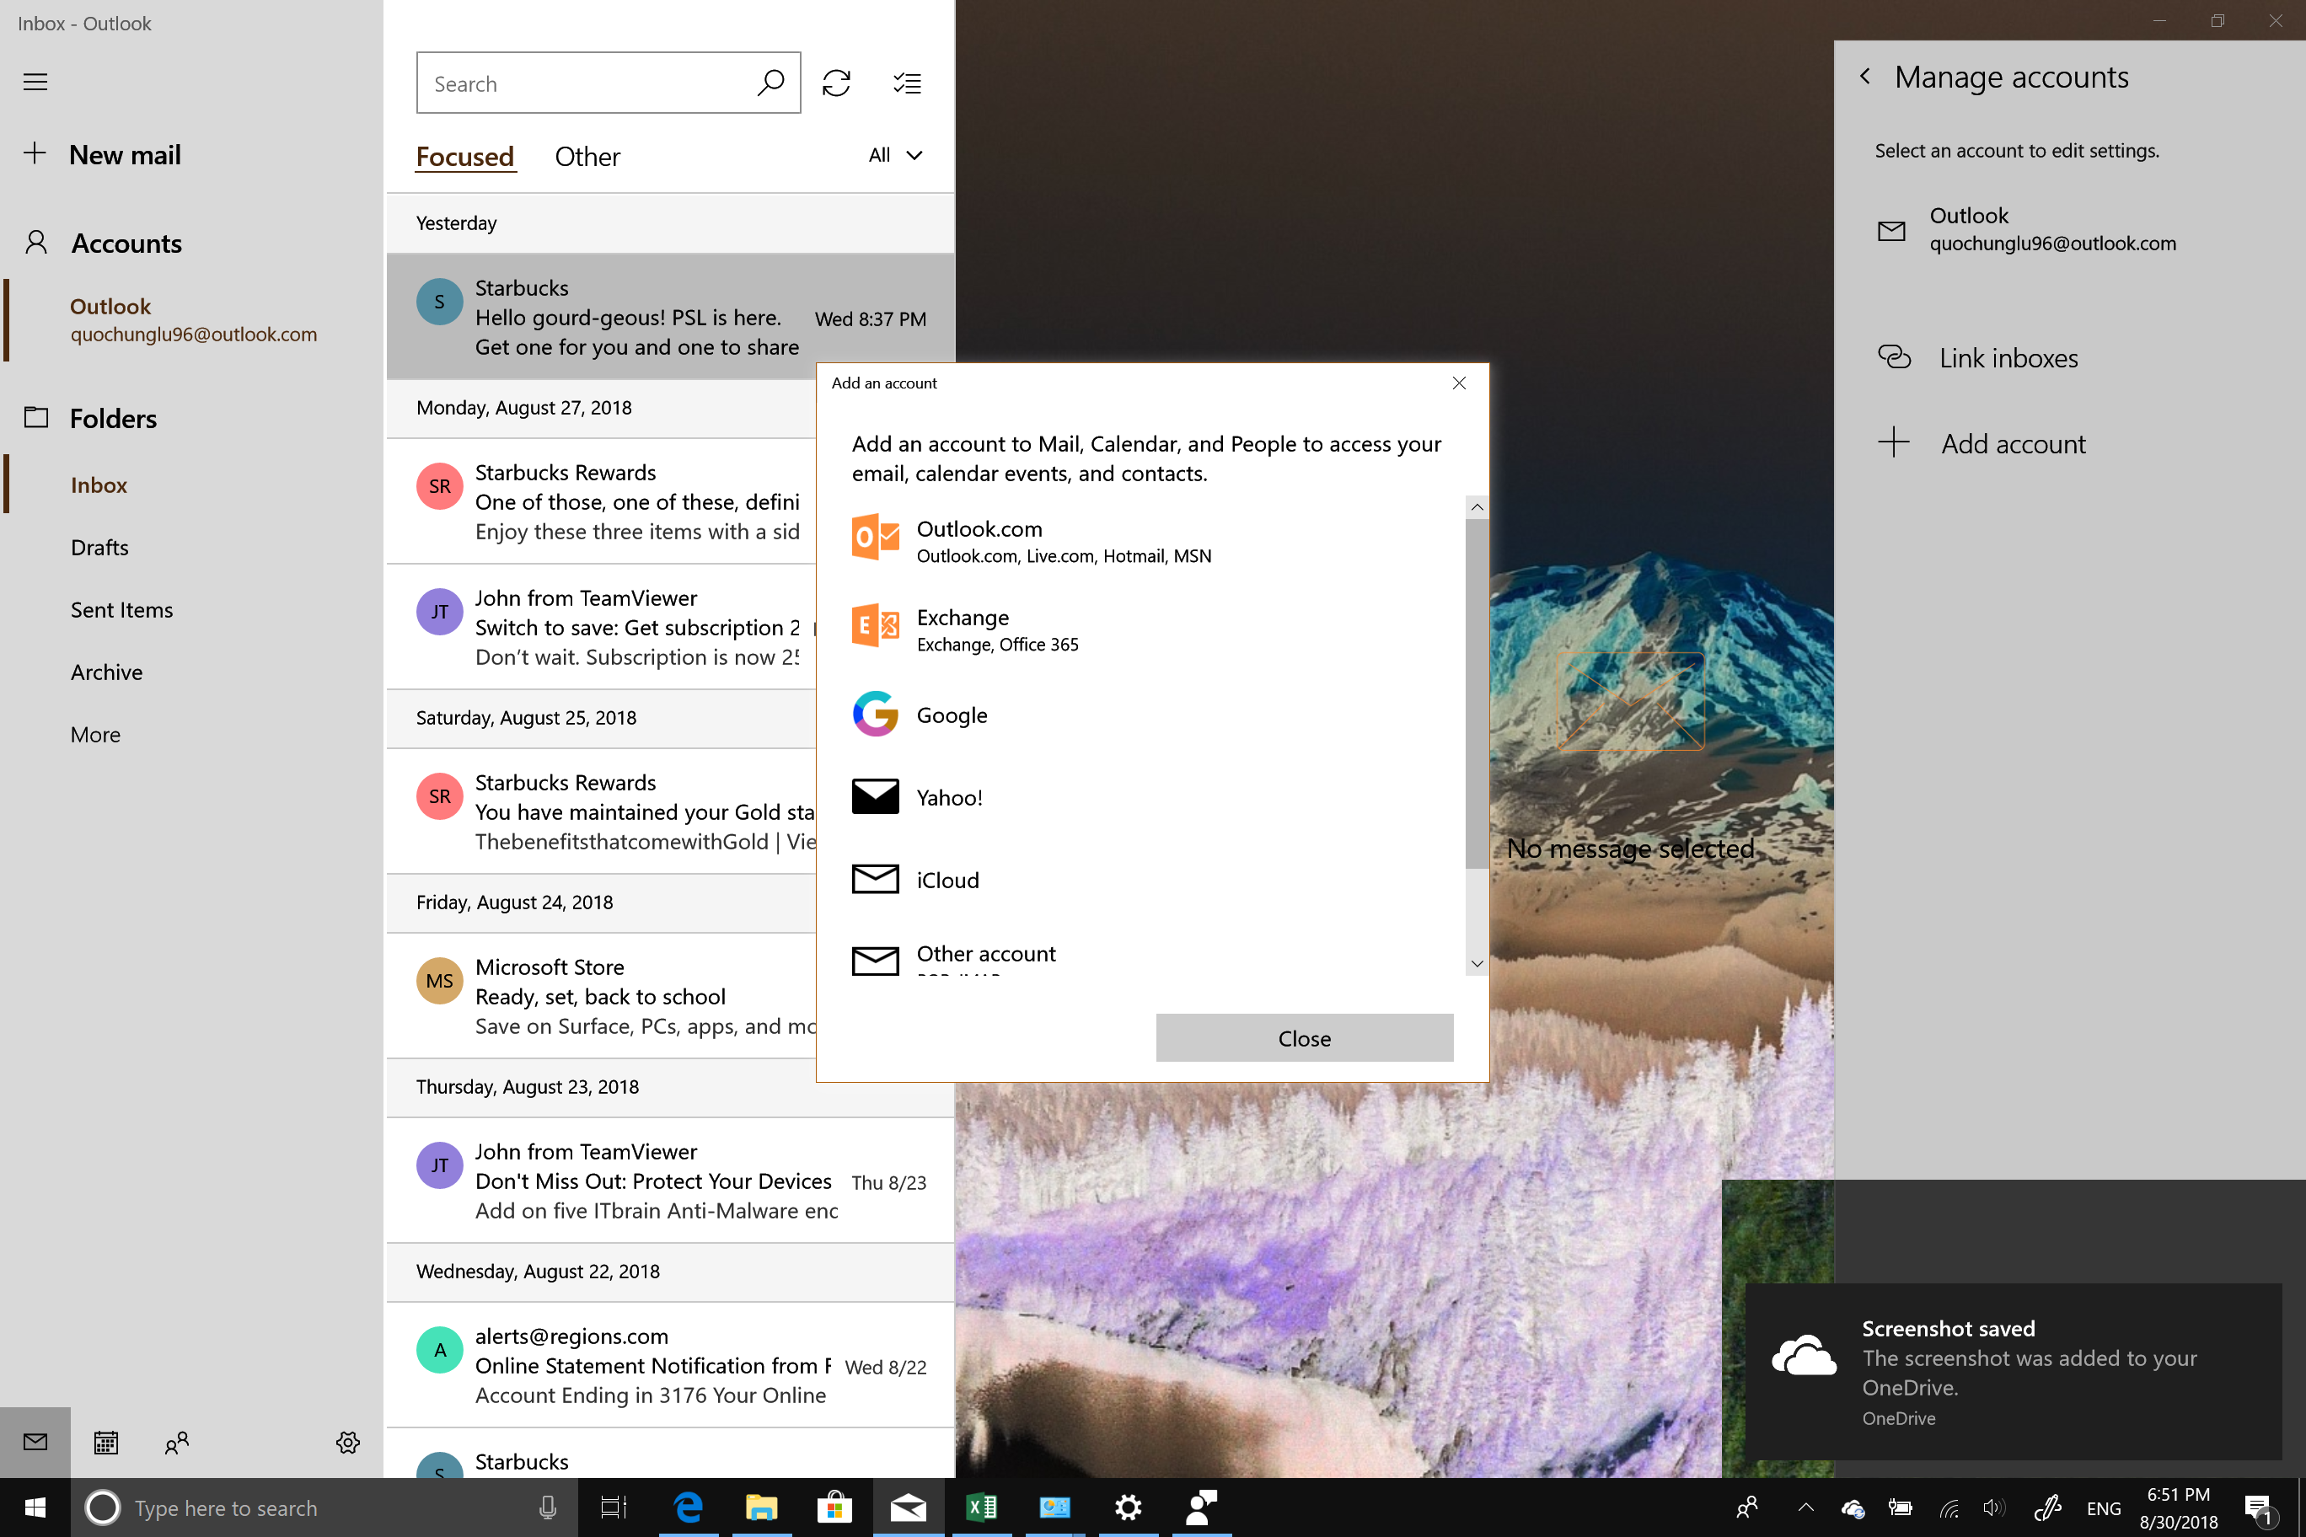Click the Google logo icon
The image size is (2306, 1537).
tap(876, 714)
